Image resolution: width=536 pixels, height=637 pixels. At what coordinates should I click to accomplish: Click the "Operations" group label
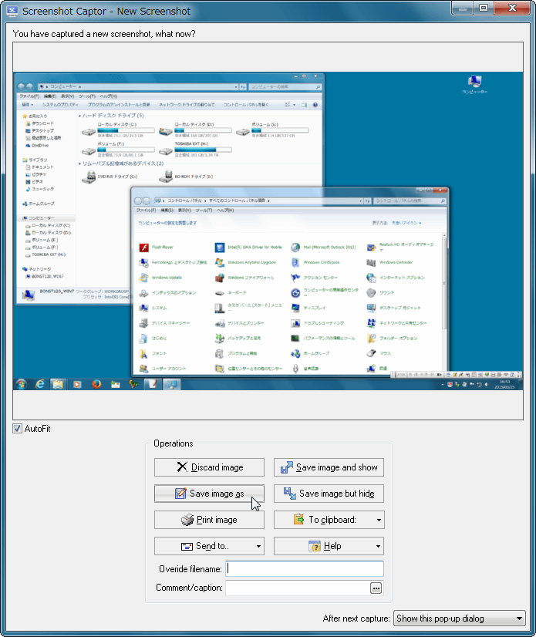[x=173, y=443]
